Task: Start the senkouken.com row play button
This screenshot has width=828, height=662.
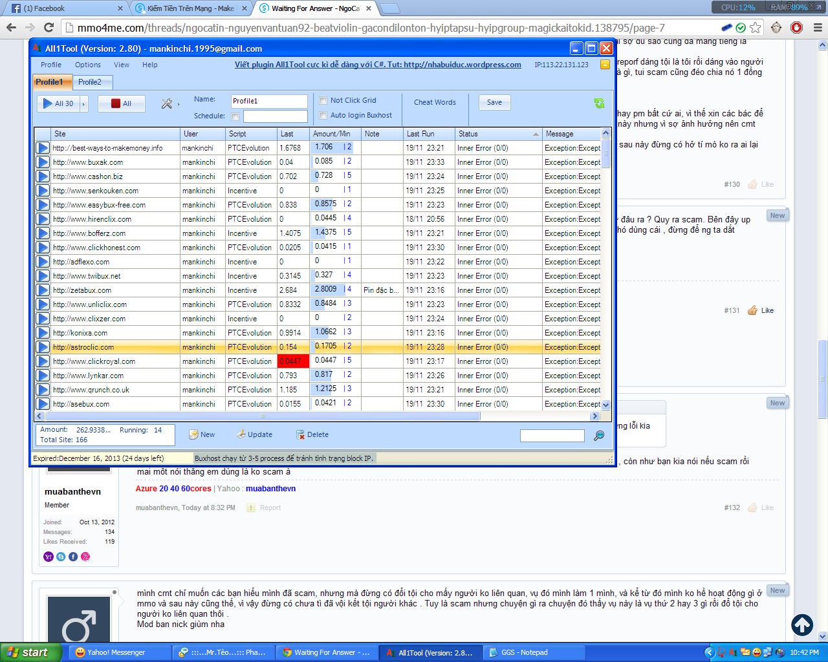Action: coord(43,191)
